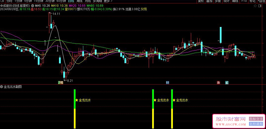Open the F10 company info button

[x=244, y=1]
